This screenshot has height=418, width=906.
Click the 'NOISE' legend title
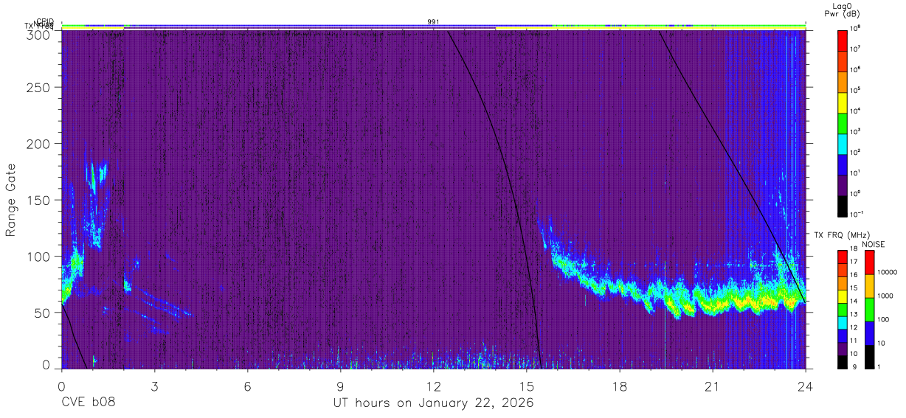point(874,244)
